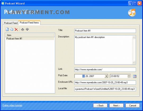This screenshot has height=111, width=143.
Task: Open the calendar icon next to Pub Date
Action: (x=135, y=76)
